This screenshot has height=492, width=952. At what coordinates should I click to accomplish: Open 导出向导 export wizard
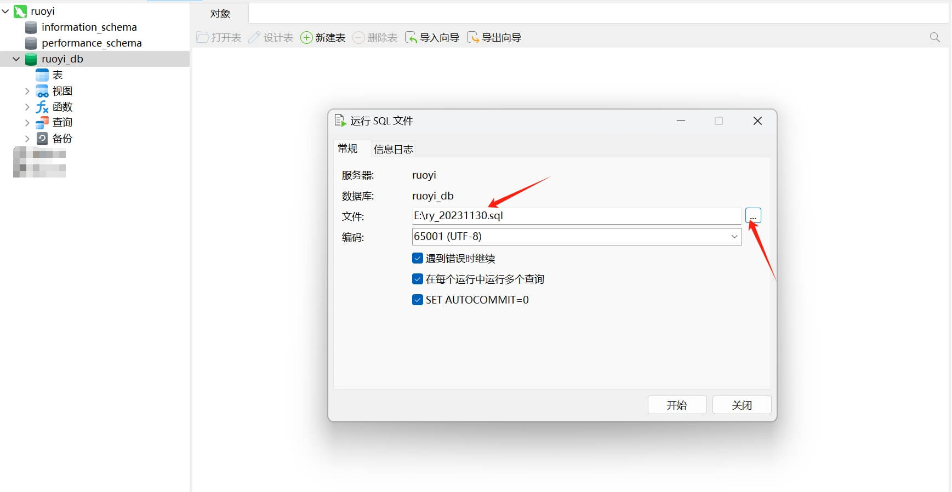click(x=494, y=37)
